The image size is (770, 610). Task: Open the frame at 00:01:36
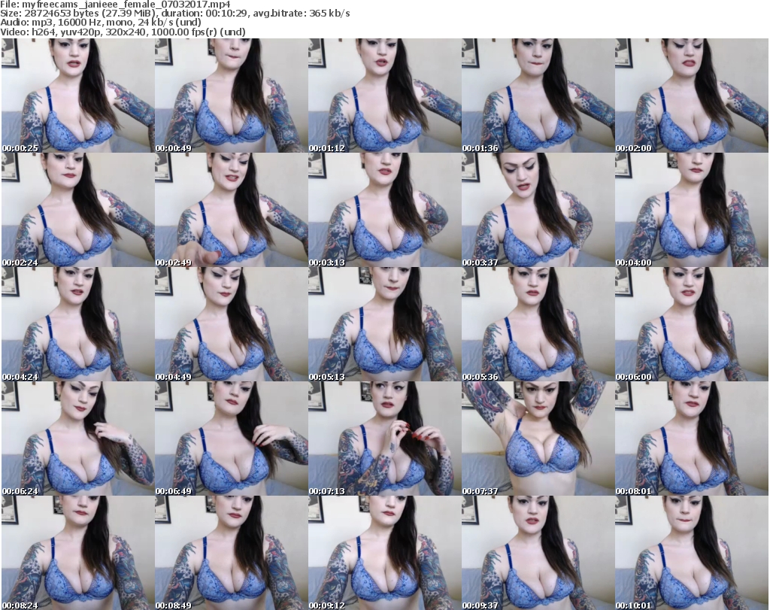pyautogui.click(x=538, y=96)
